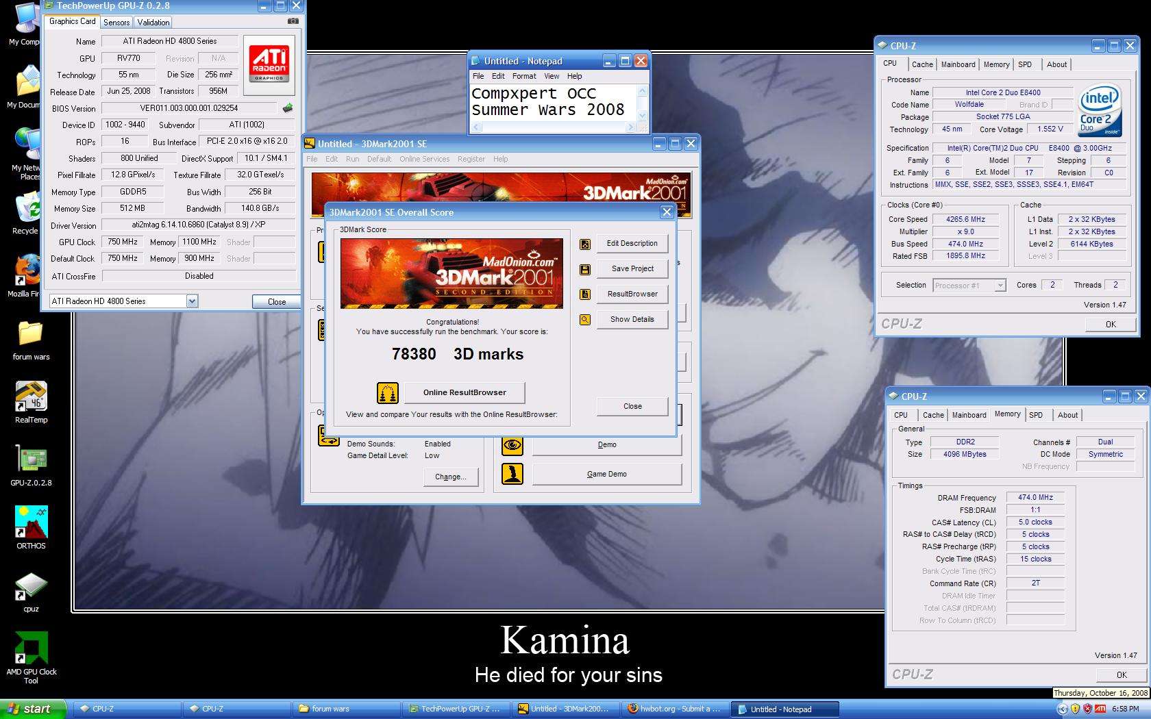Image resolution: width=1151 pixels, height=719 pixels.
Task: Launch the cpuz desktop shortcut
Action: pos(31,591)
